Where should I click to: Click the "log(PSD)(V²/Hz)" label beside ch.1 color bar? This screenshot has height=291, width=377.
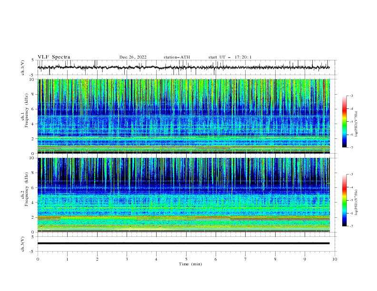click(357, 124)
